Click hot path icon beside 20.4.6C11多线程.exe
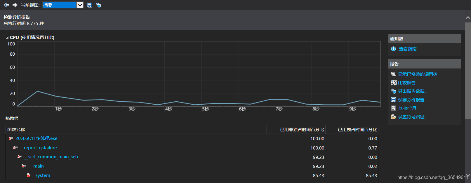This screenshot has width=471, height=183. 11,138
